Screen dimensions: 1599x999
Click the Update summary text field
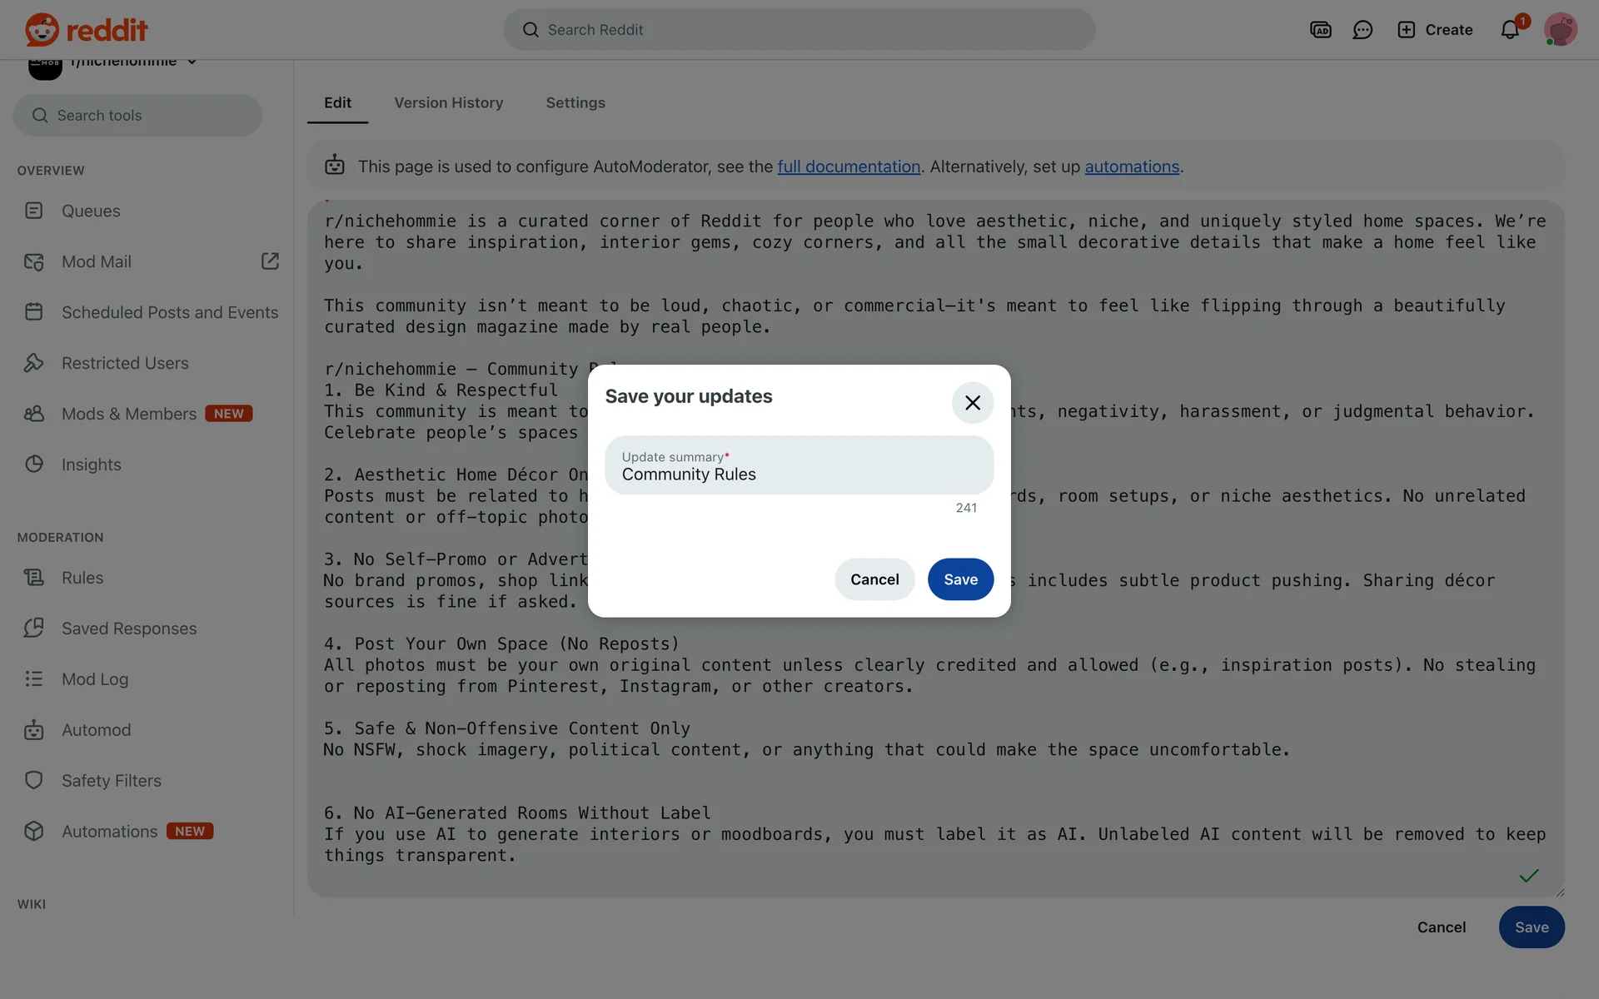(x=798, y=466)
